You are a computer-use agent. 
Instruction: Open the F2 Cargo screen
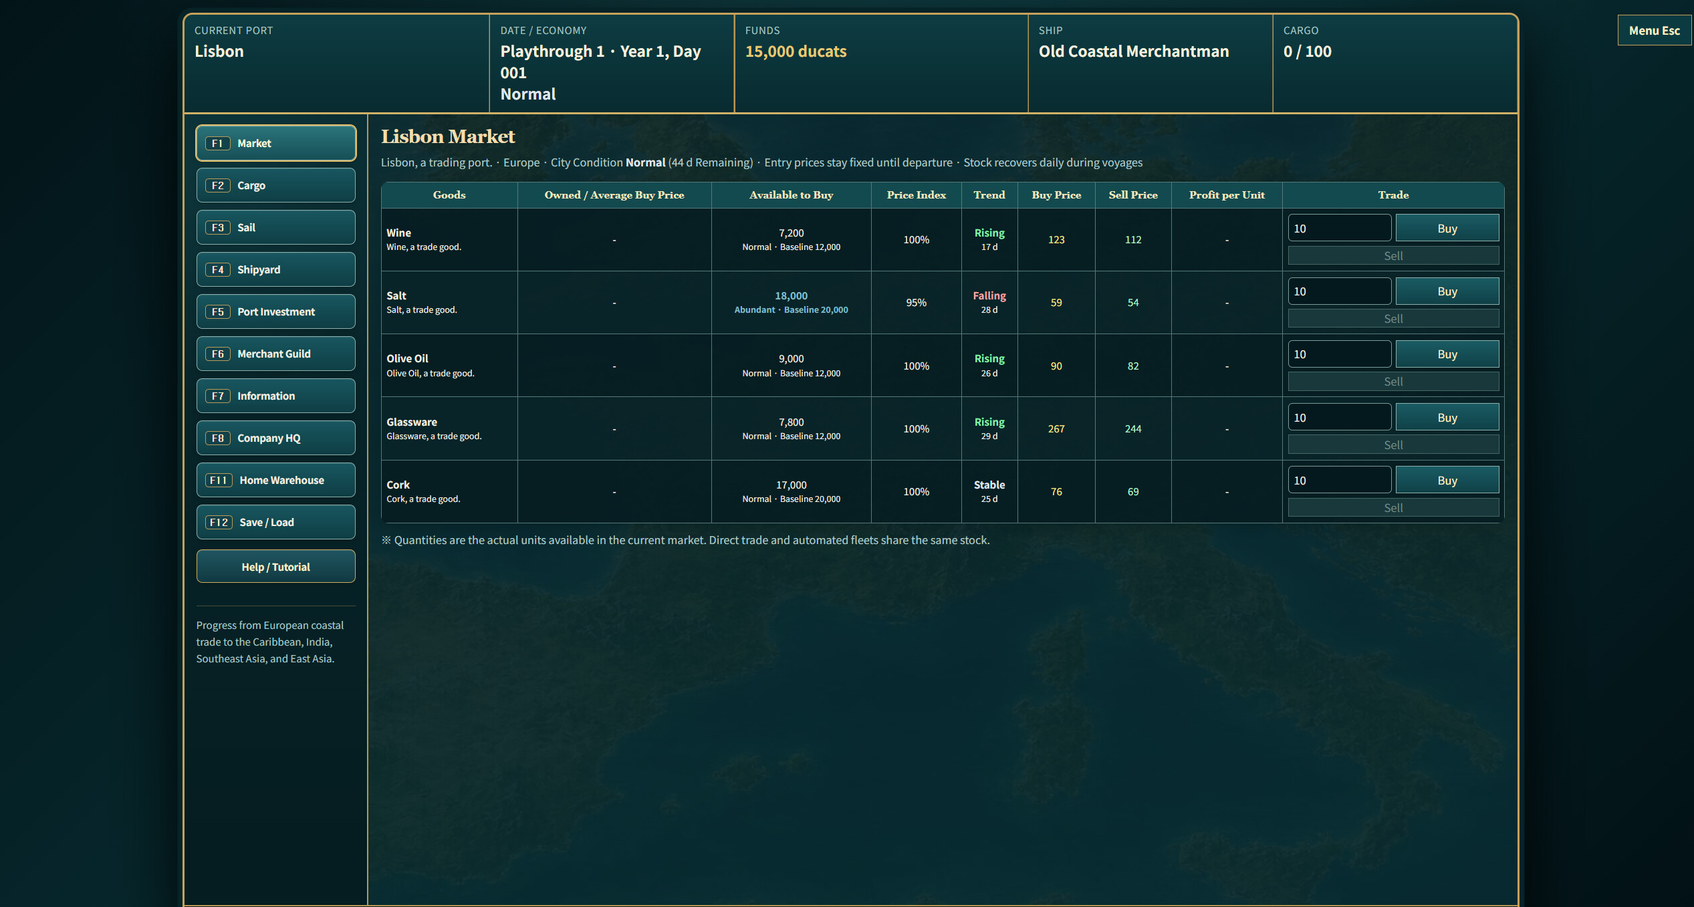pos(275,185)
